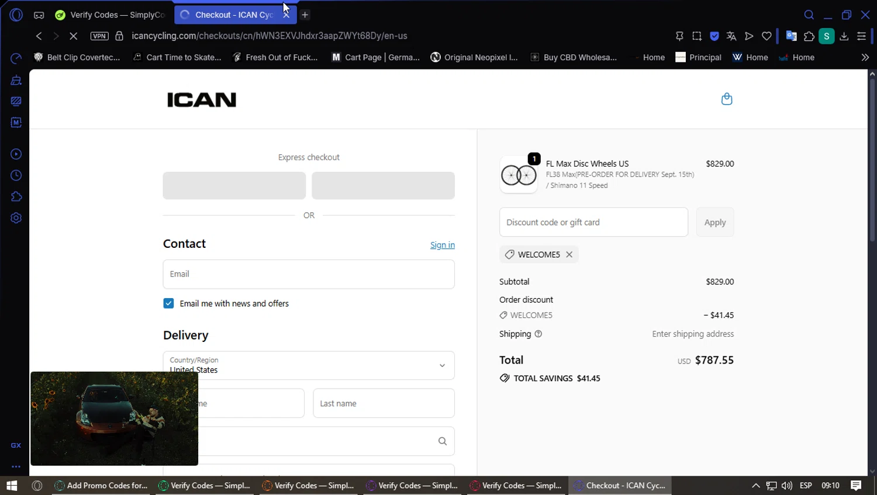Open extensions cube in the sidebar

tap(16, 197)
